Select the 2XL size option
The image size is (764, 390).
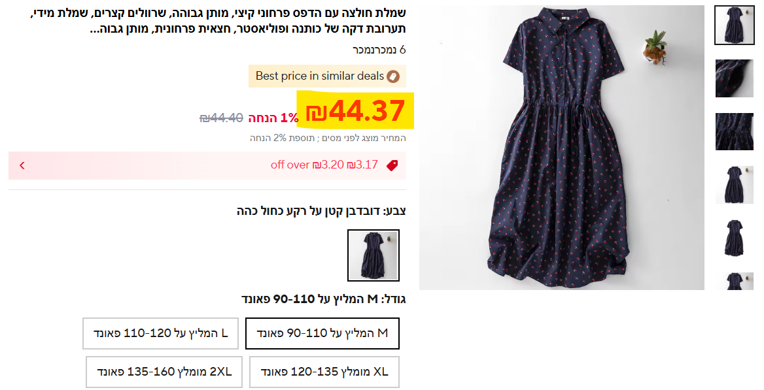(161, 372)
